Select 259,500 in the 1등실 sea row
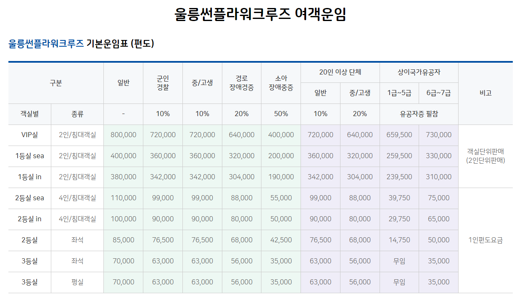 point(399,156)
